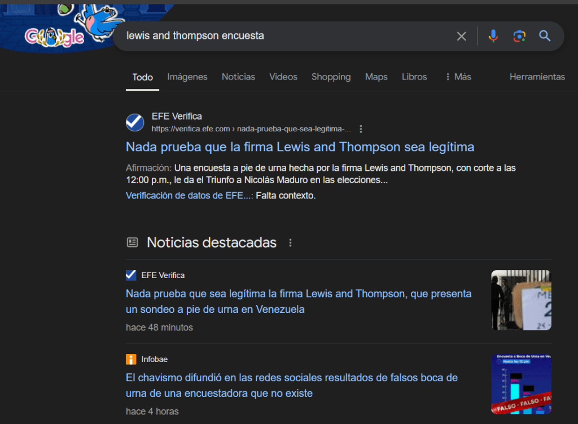Screen dimensions: 578x424
Task: Clear the search box with the X icon
Action: (x=461, y=36)
